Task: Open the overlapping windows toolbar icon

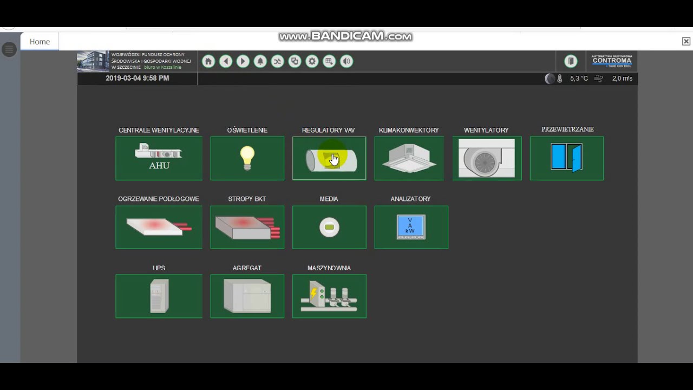Action: [295, 61]
